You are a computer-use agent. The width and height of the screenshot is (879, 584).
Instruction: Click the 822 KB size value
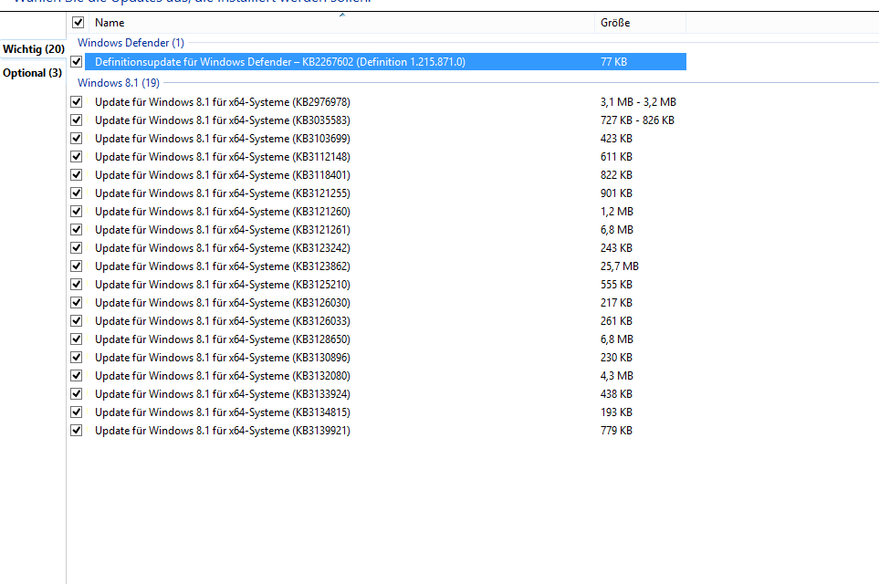616,175
